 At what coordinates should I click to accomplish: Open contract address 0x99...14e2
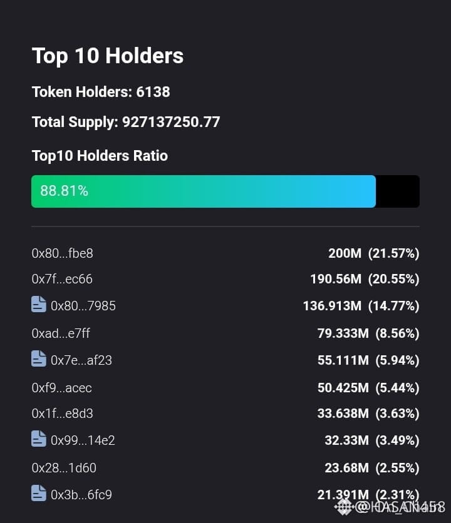83,440
